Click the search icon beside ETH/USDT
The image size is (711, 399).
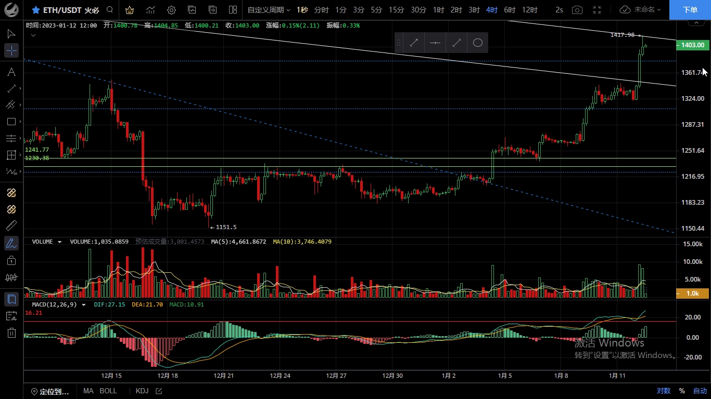coord(110,10)
